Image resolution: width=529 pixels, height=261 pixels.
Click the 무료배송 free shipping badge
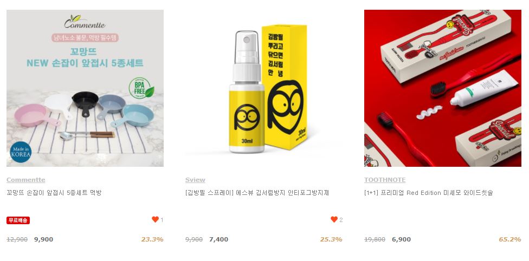(x=18, y=220)
